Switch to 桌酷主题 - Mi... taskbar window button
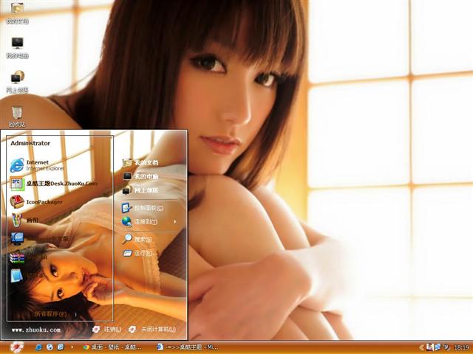Image resolution: width=473 pixels, height=354 pixels. [x=188, y=347]
